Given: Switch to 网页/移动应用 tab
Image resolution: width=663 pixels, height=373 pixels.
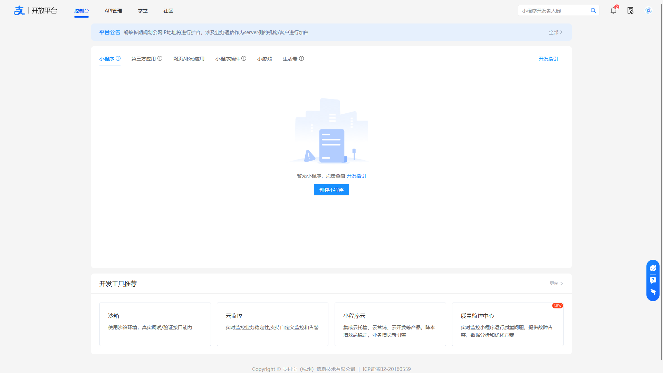Looking at the screenshot, I should pos(189,59).
